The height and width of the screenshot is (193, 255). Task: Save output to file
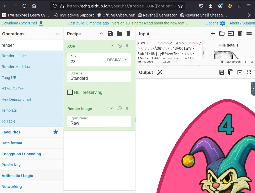(x=222, y=72)
